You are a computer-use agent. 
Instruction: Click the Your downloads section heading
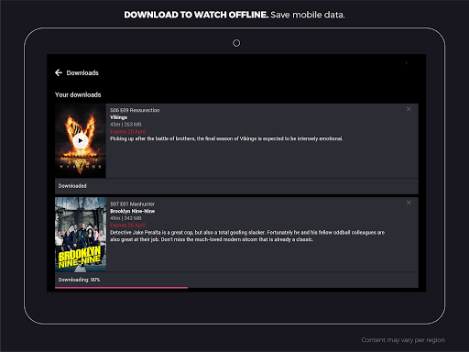[x=78, y=94]
